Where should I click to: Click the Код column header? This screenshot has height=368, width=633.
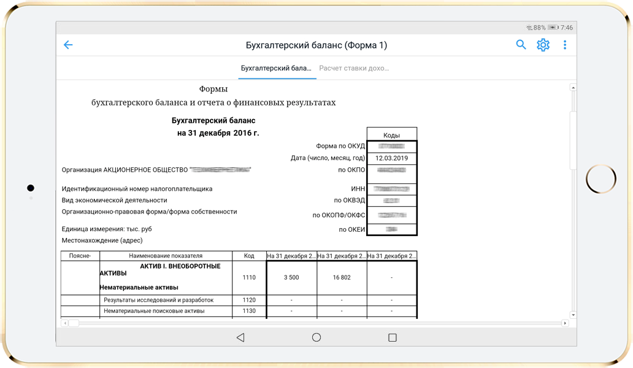tap(249, 256)
